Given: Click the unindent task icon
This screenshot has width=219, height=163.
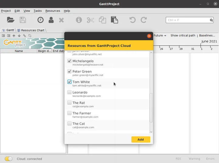Looking at the screenshot, I should pos(3,36).
